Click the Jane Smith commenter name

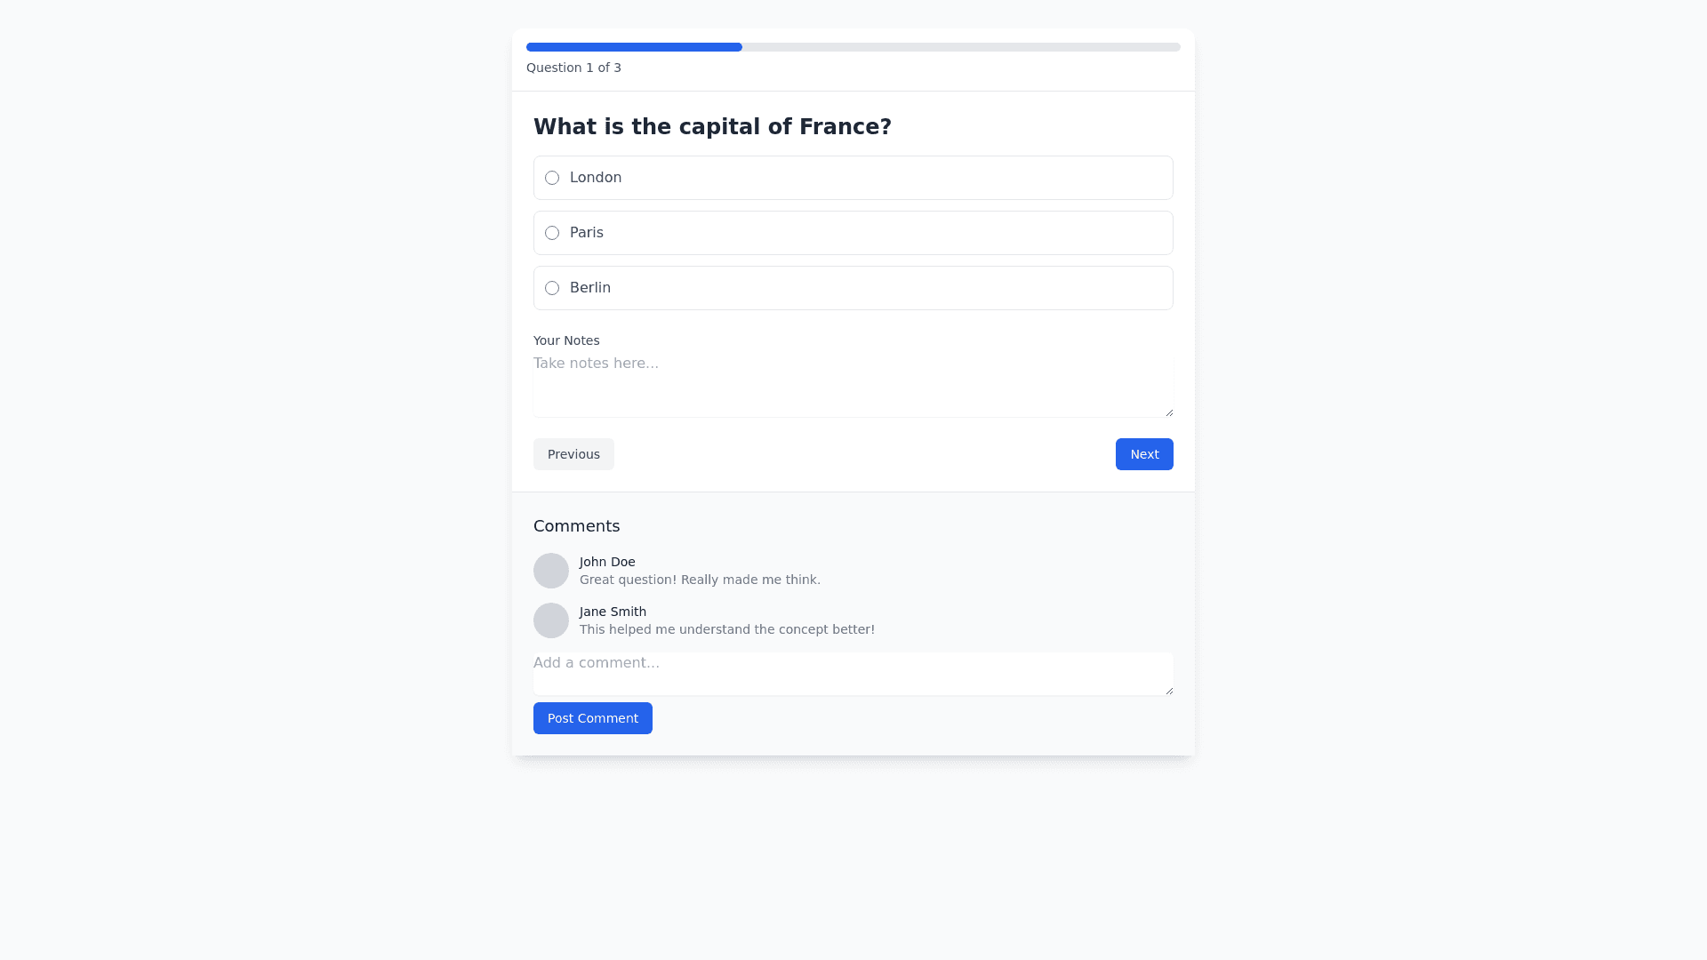(x=613, y=612)
